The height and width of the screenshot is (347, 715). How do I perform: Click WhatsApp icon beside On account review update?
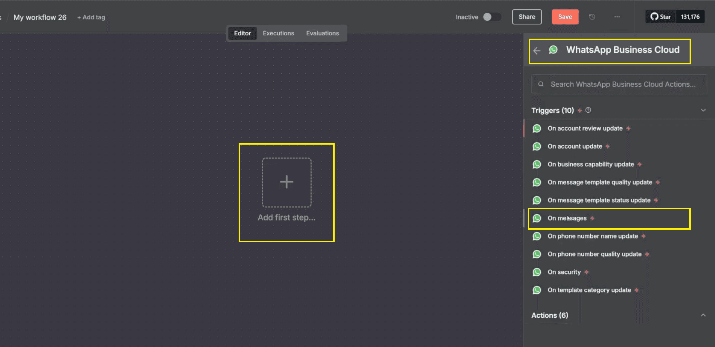coord(537,128)
